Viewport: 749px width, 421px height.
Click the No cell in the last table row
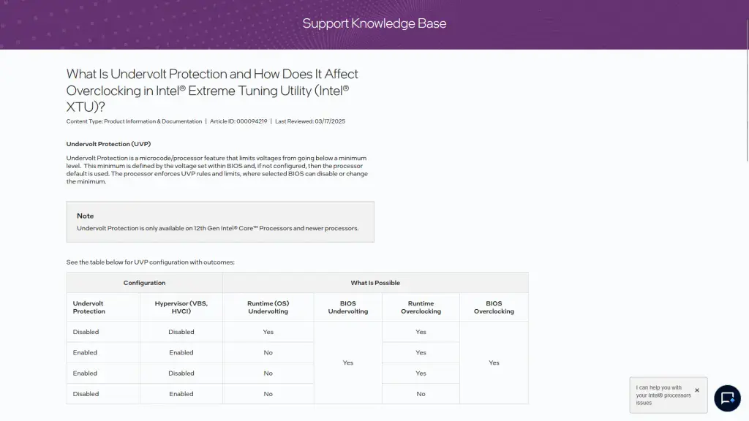point(421,394)
